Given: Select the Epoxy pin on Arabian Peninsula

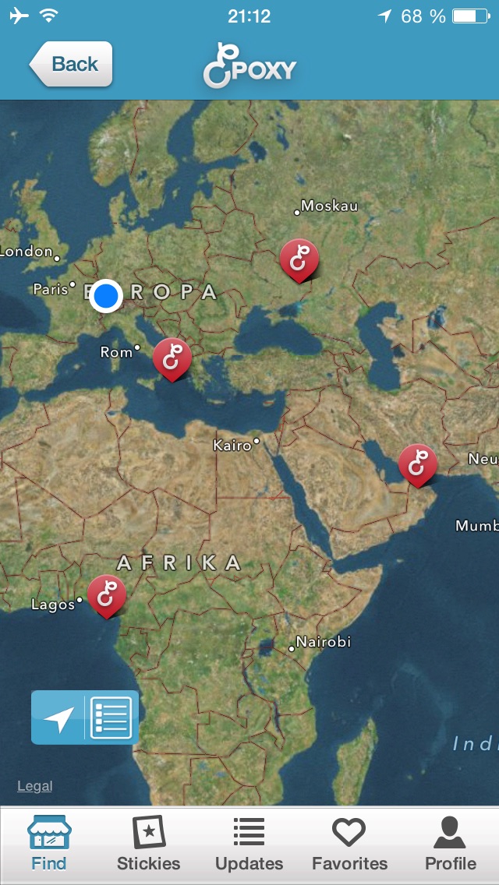Looking at the screenshot, I should pos(418,466).
